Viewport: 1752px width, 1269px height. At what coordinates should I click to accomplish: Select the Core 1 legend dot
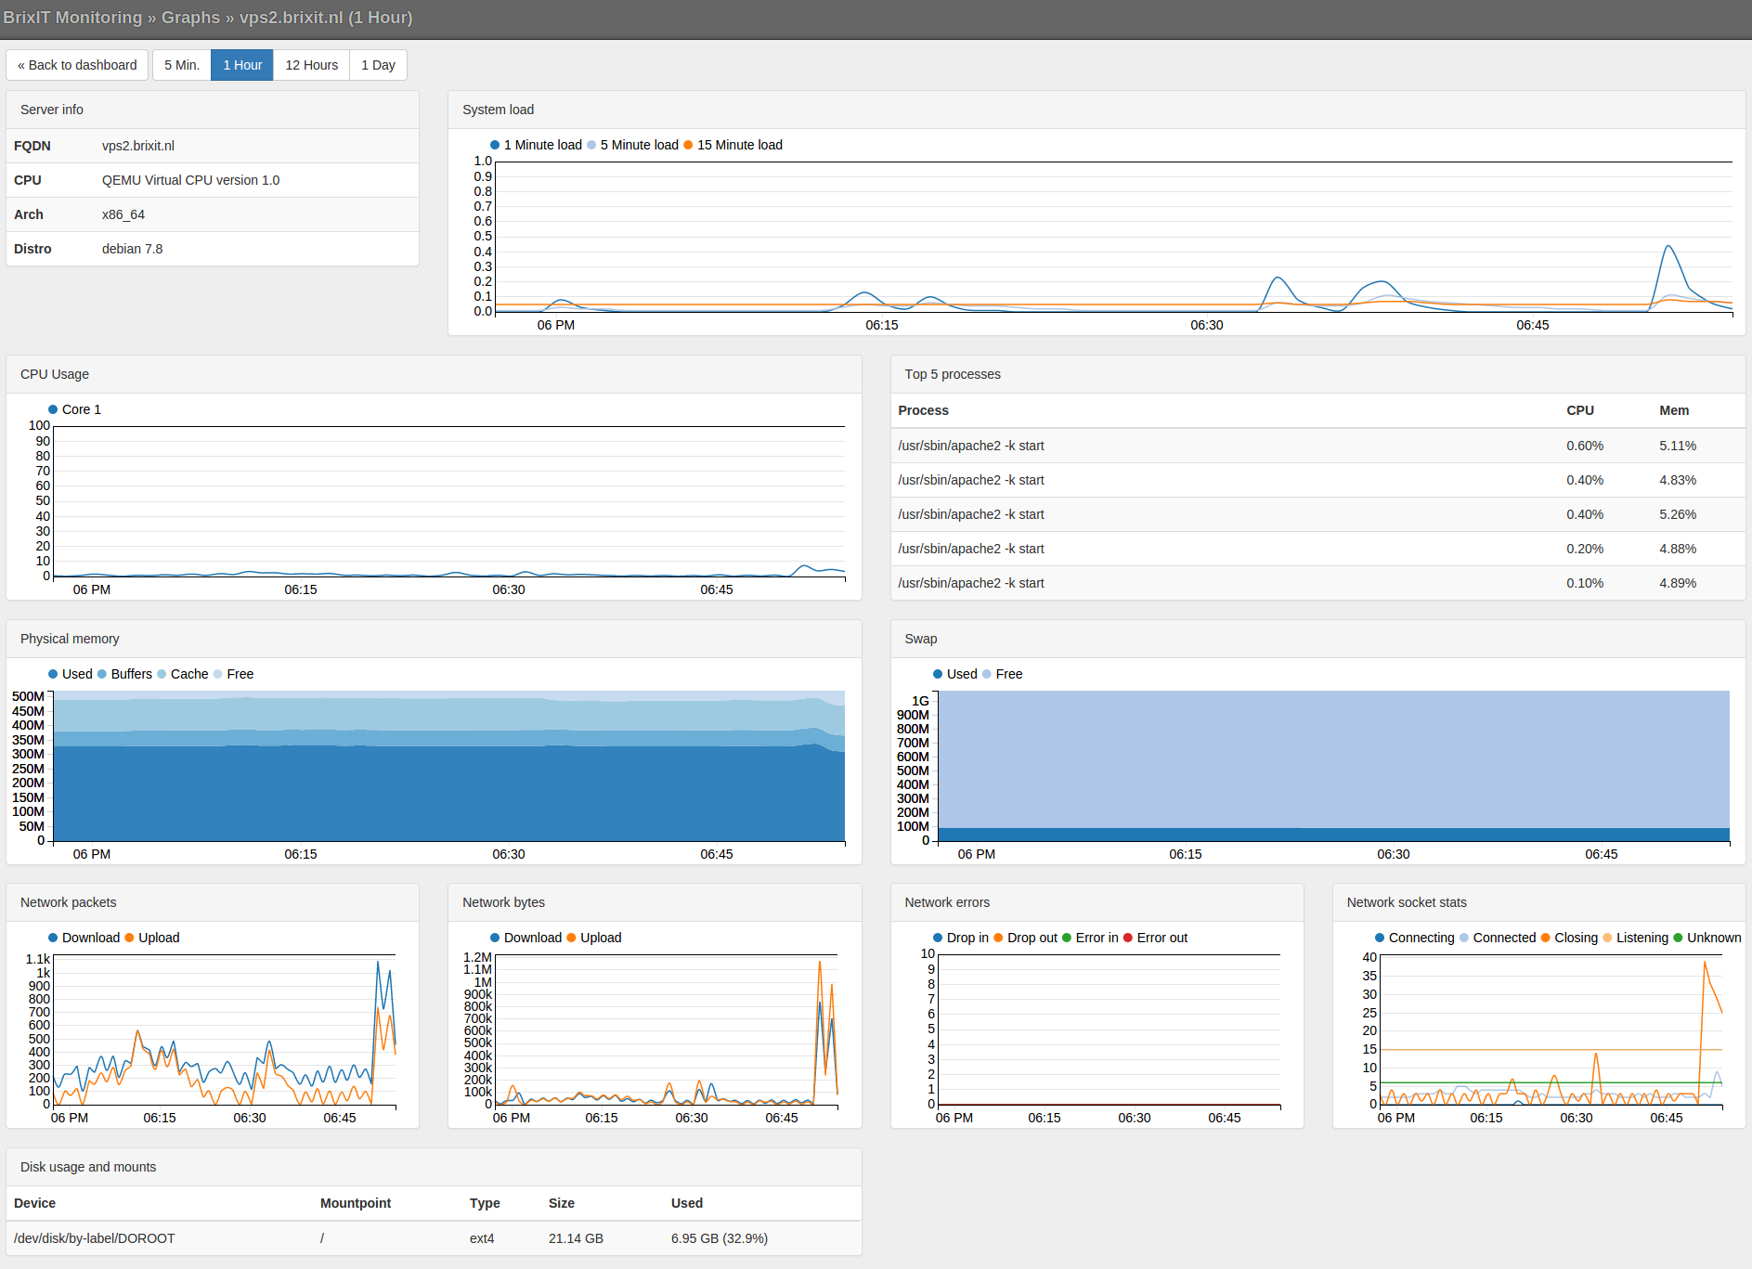(53, 409)
